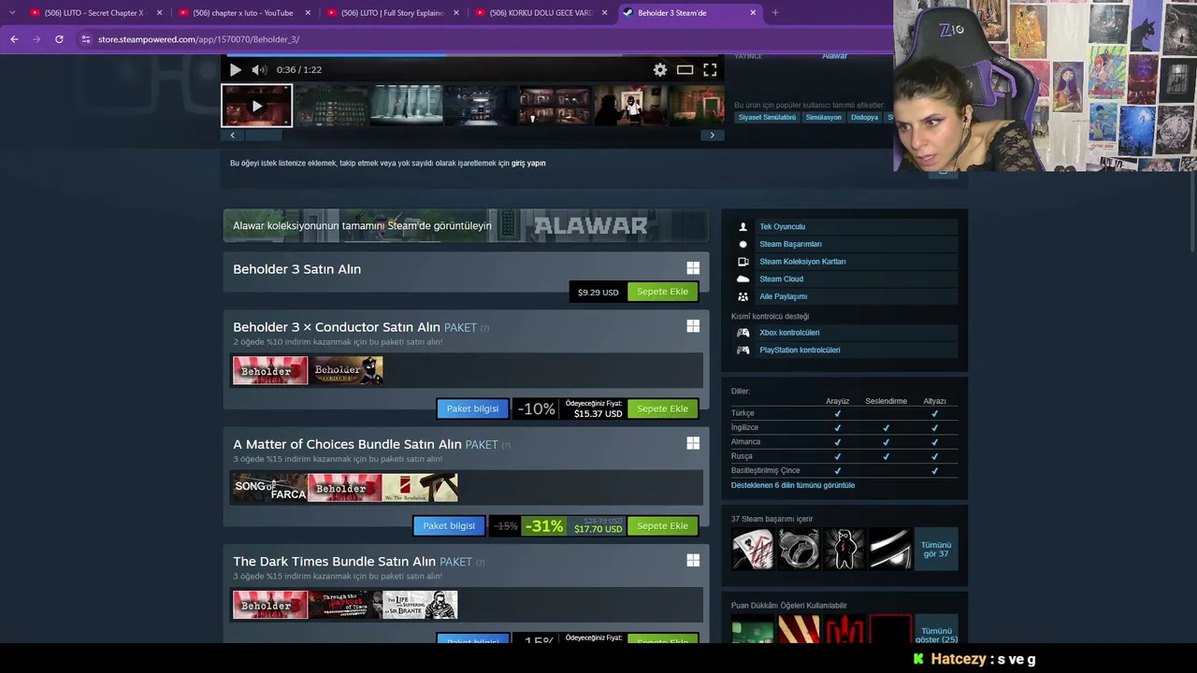This screenshot has height=673, width=1197.
Task: Open the second screenshot thumbnail
Action: click(x=332, y=106)
